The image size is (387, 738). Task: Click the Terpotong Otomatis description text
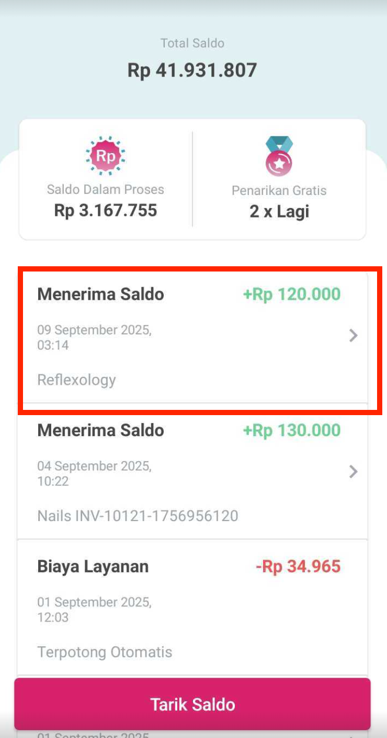105,652
